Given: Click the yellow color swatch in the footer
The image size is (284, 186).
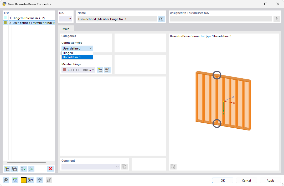Looking at the screenshot, I should (23, 180).
